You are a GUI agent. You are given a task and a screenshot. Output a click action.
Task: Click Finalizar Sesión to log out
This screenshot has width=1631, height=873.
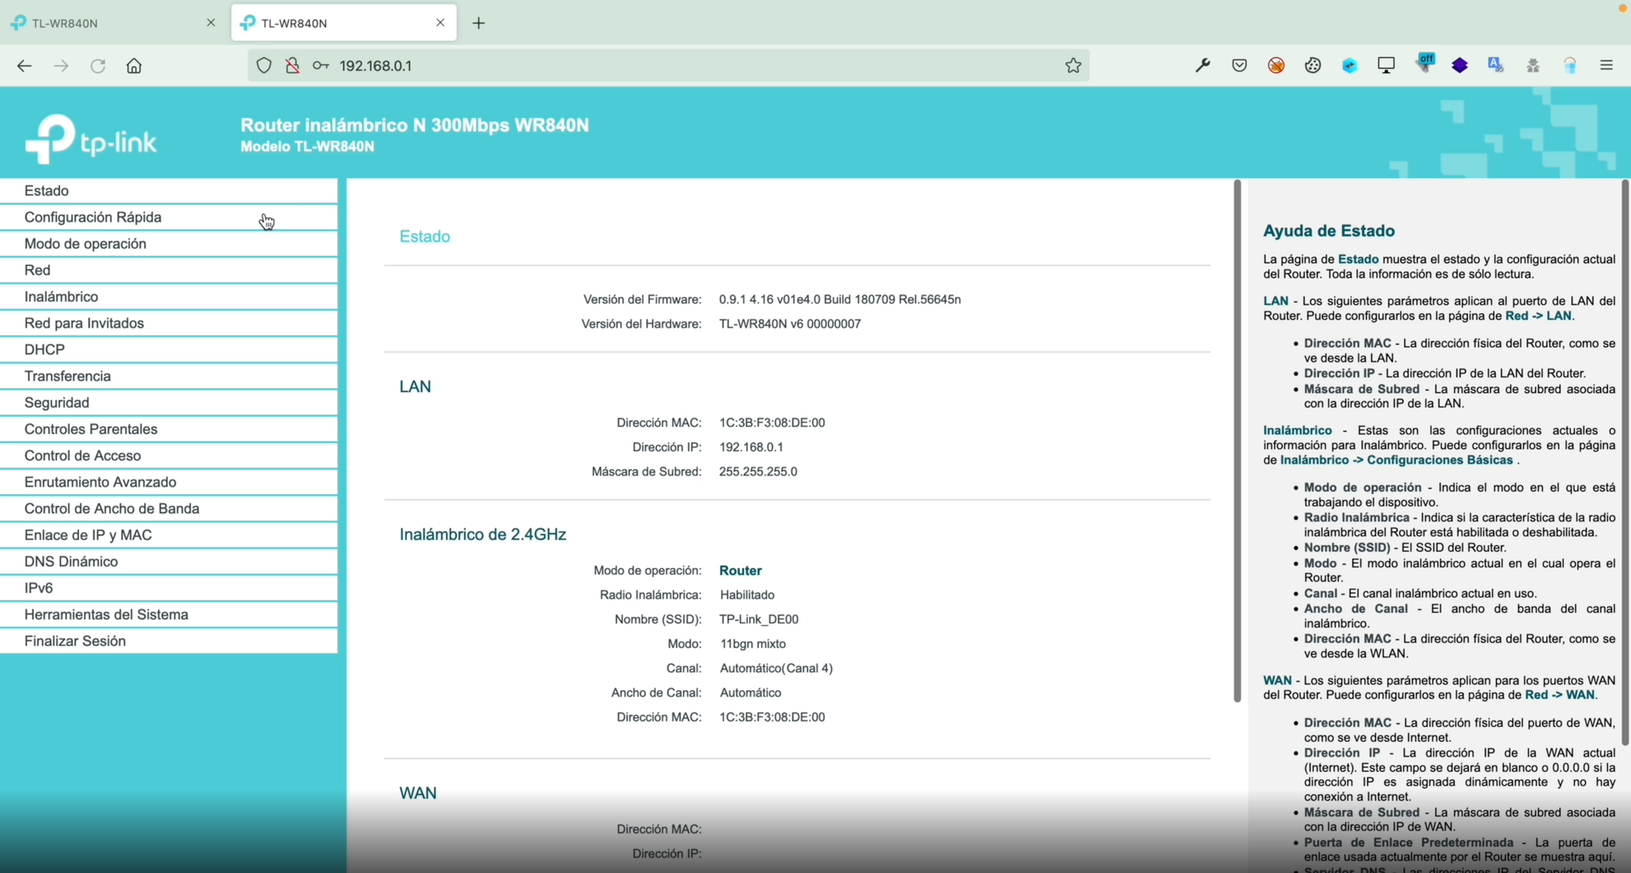pos(169,642)
